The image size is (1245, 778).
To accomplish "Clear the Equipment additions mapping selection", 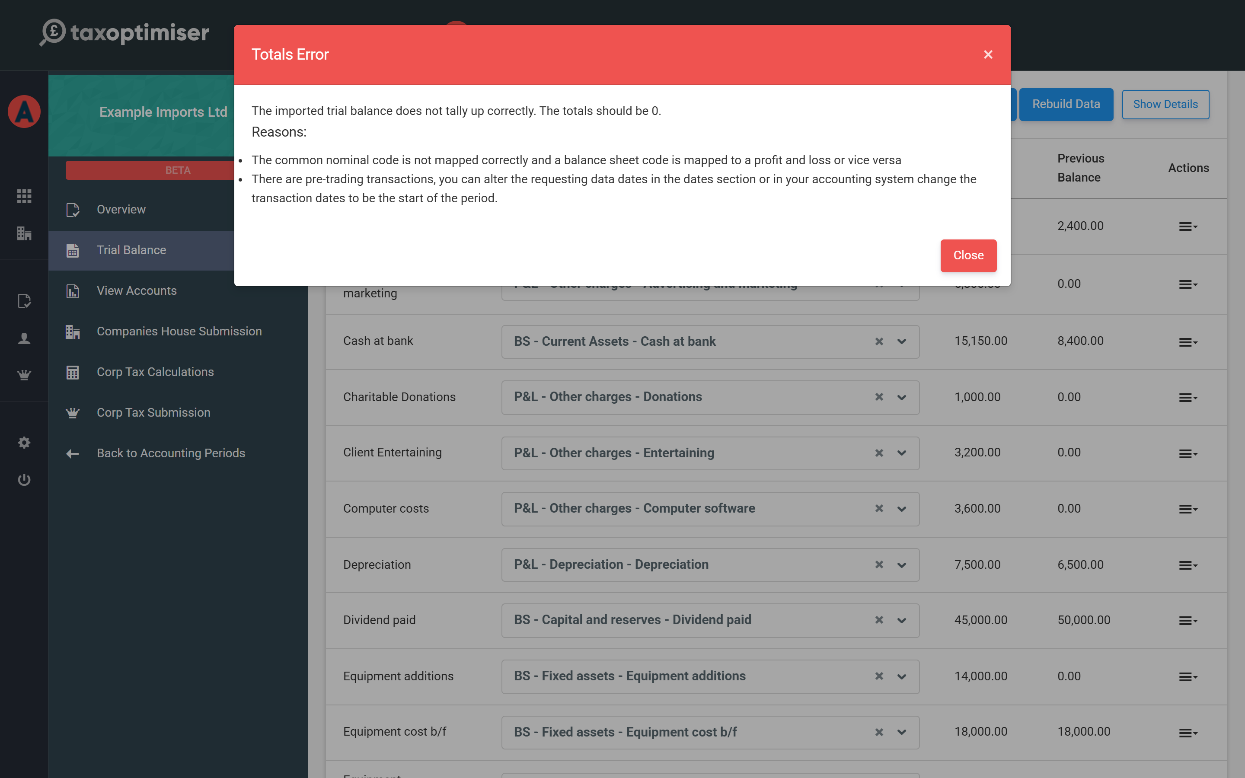I will (879, 676).
